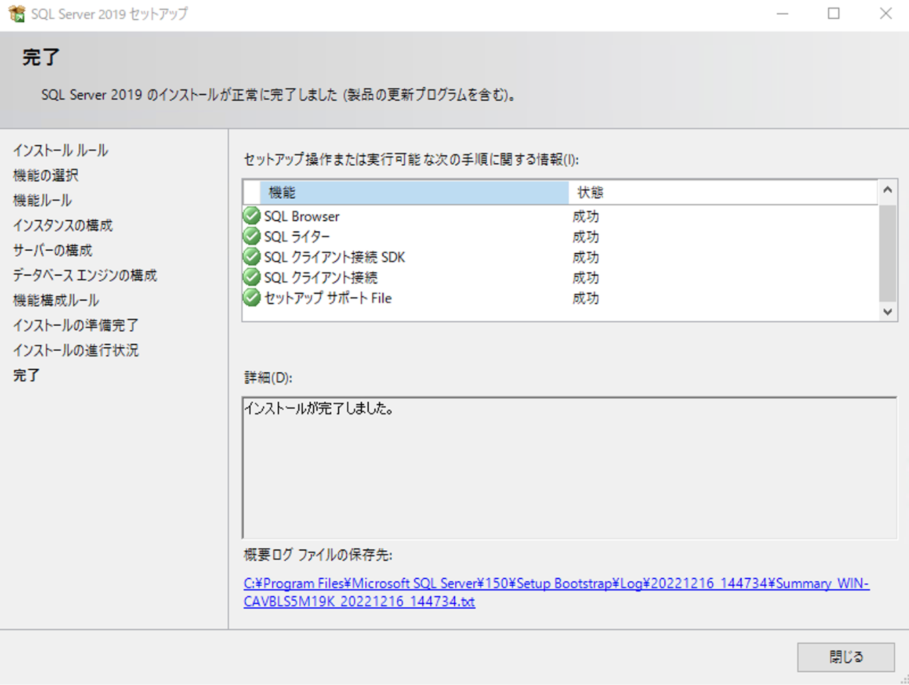Screen dimensions: 909x685
Task: Click the SQL Server setup title bar icon
Action: coord(16,13)
